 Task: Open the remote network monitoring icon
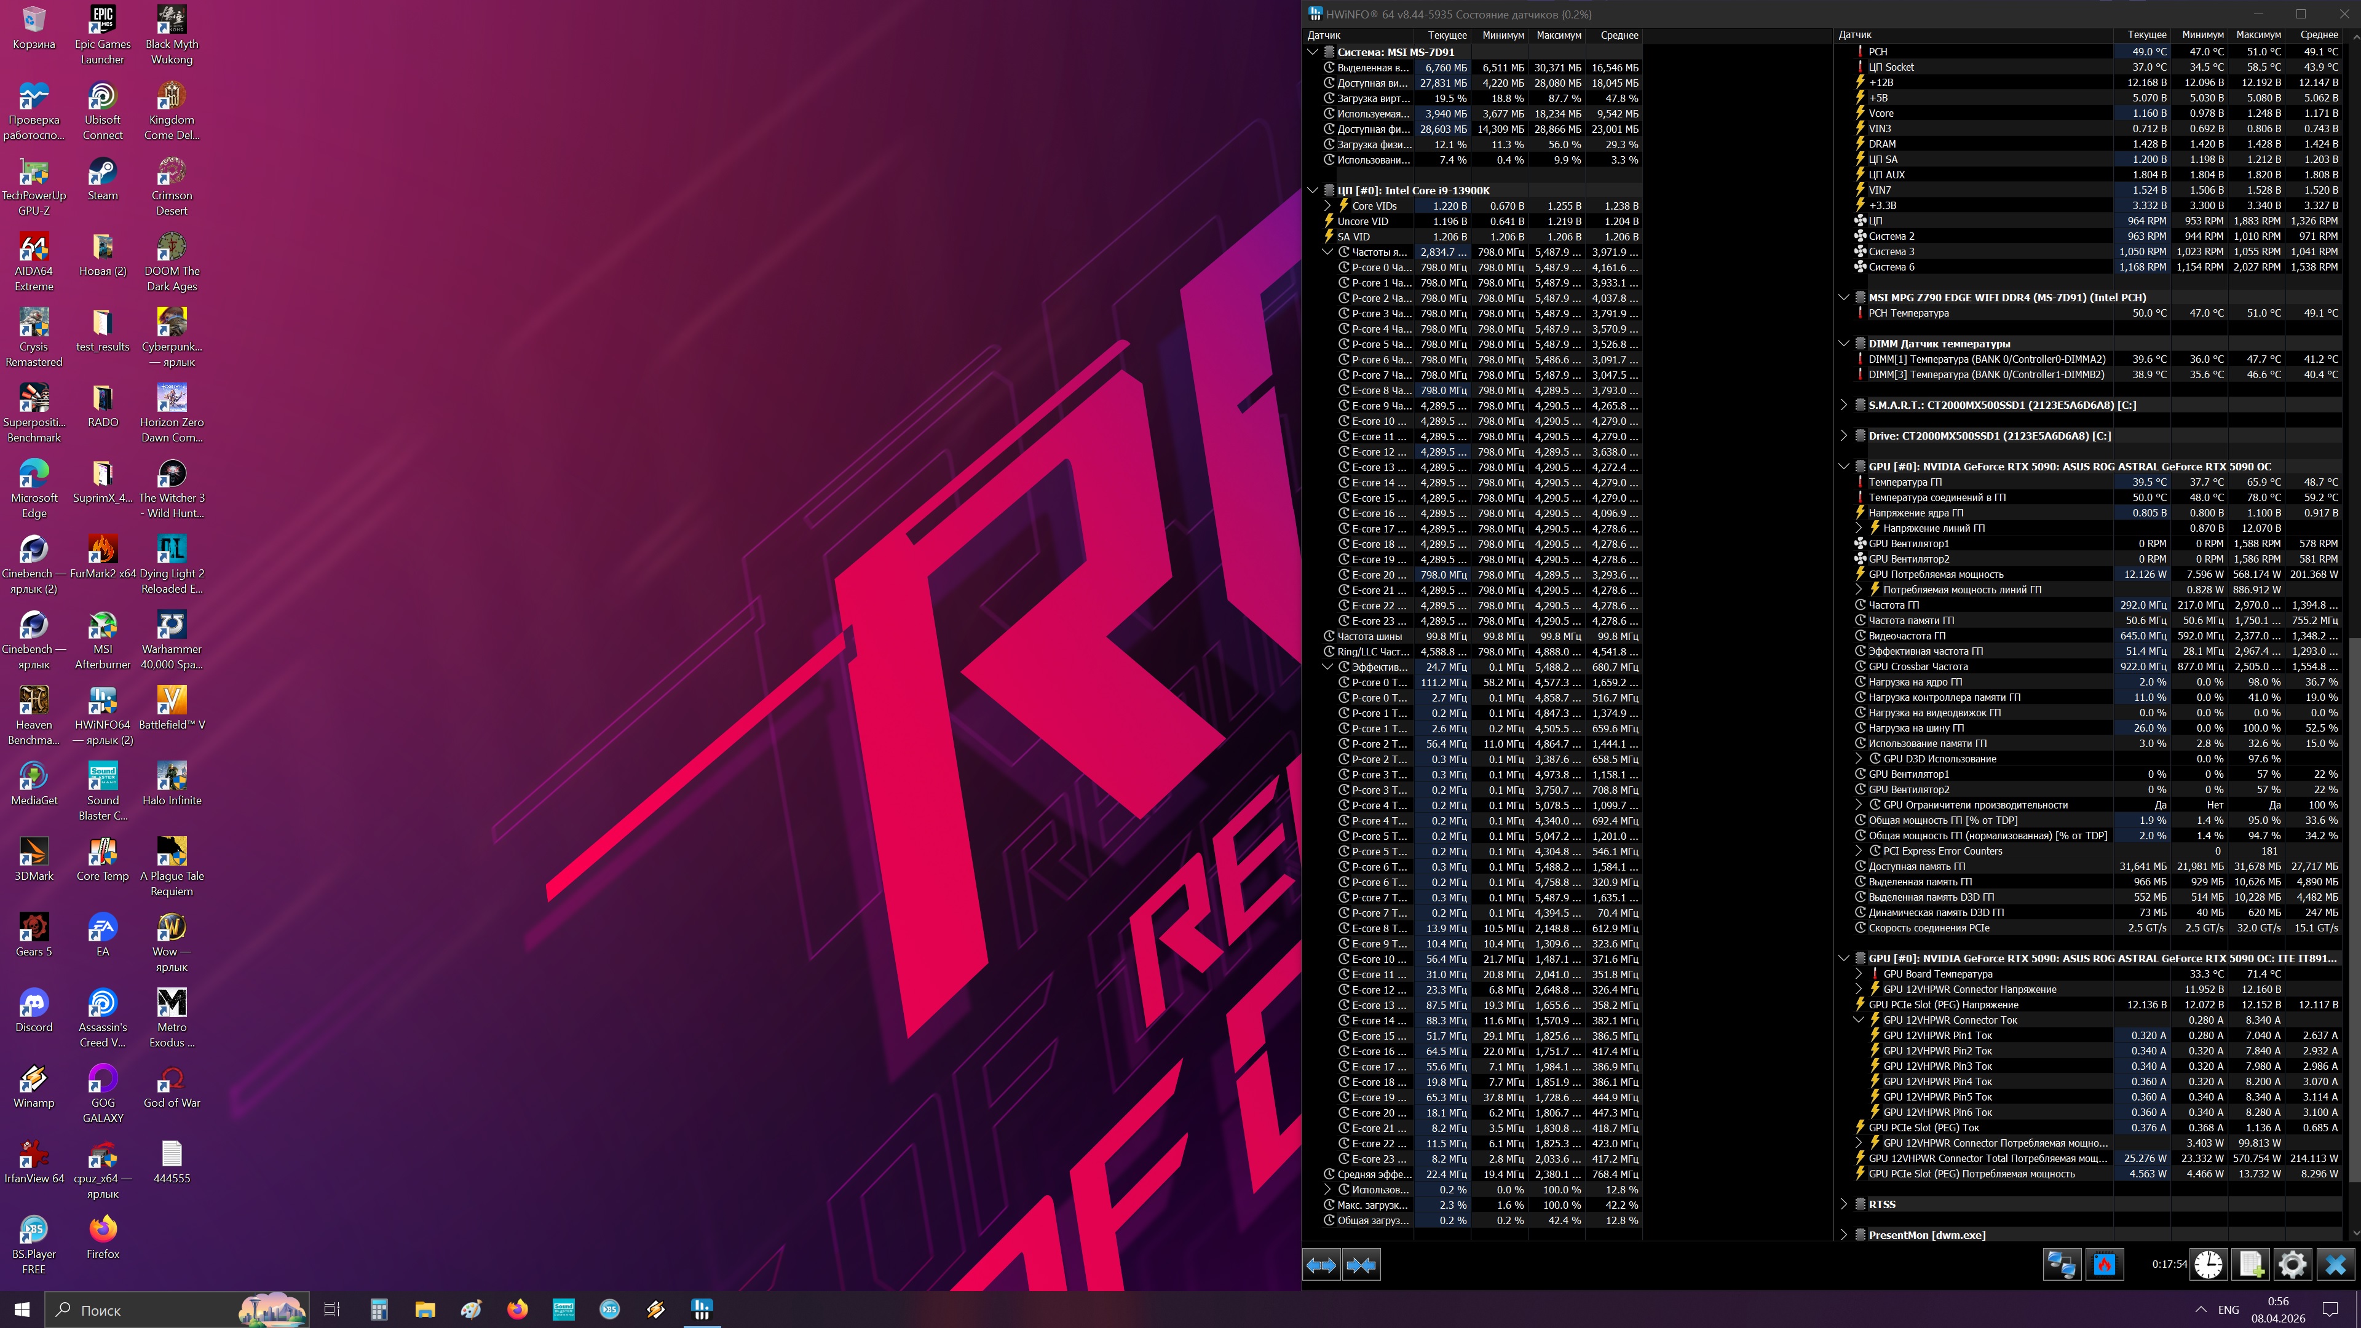click(2062, 1265)
